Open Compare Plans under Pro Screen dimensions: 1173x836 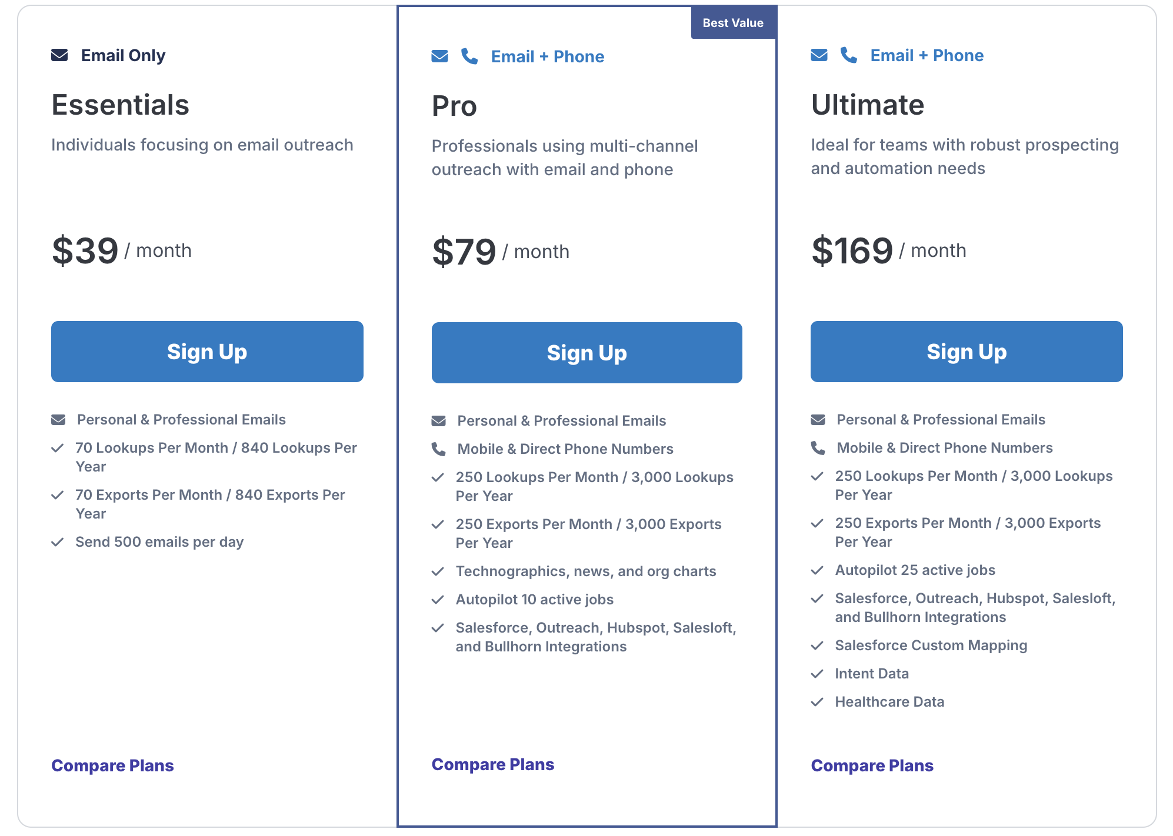point(492,764)
